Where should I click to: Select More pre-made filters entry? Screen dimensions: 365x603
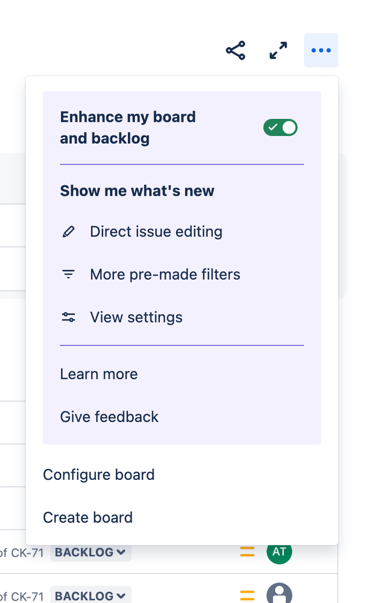pyautogui.click(x=165, y=275)
